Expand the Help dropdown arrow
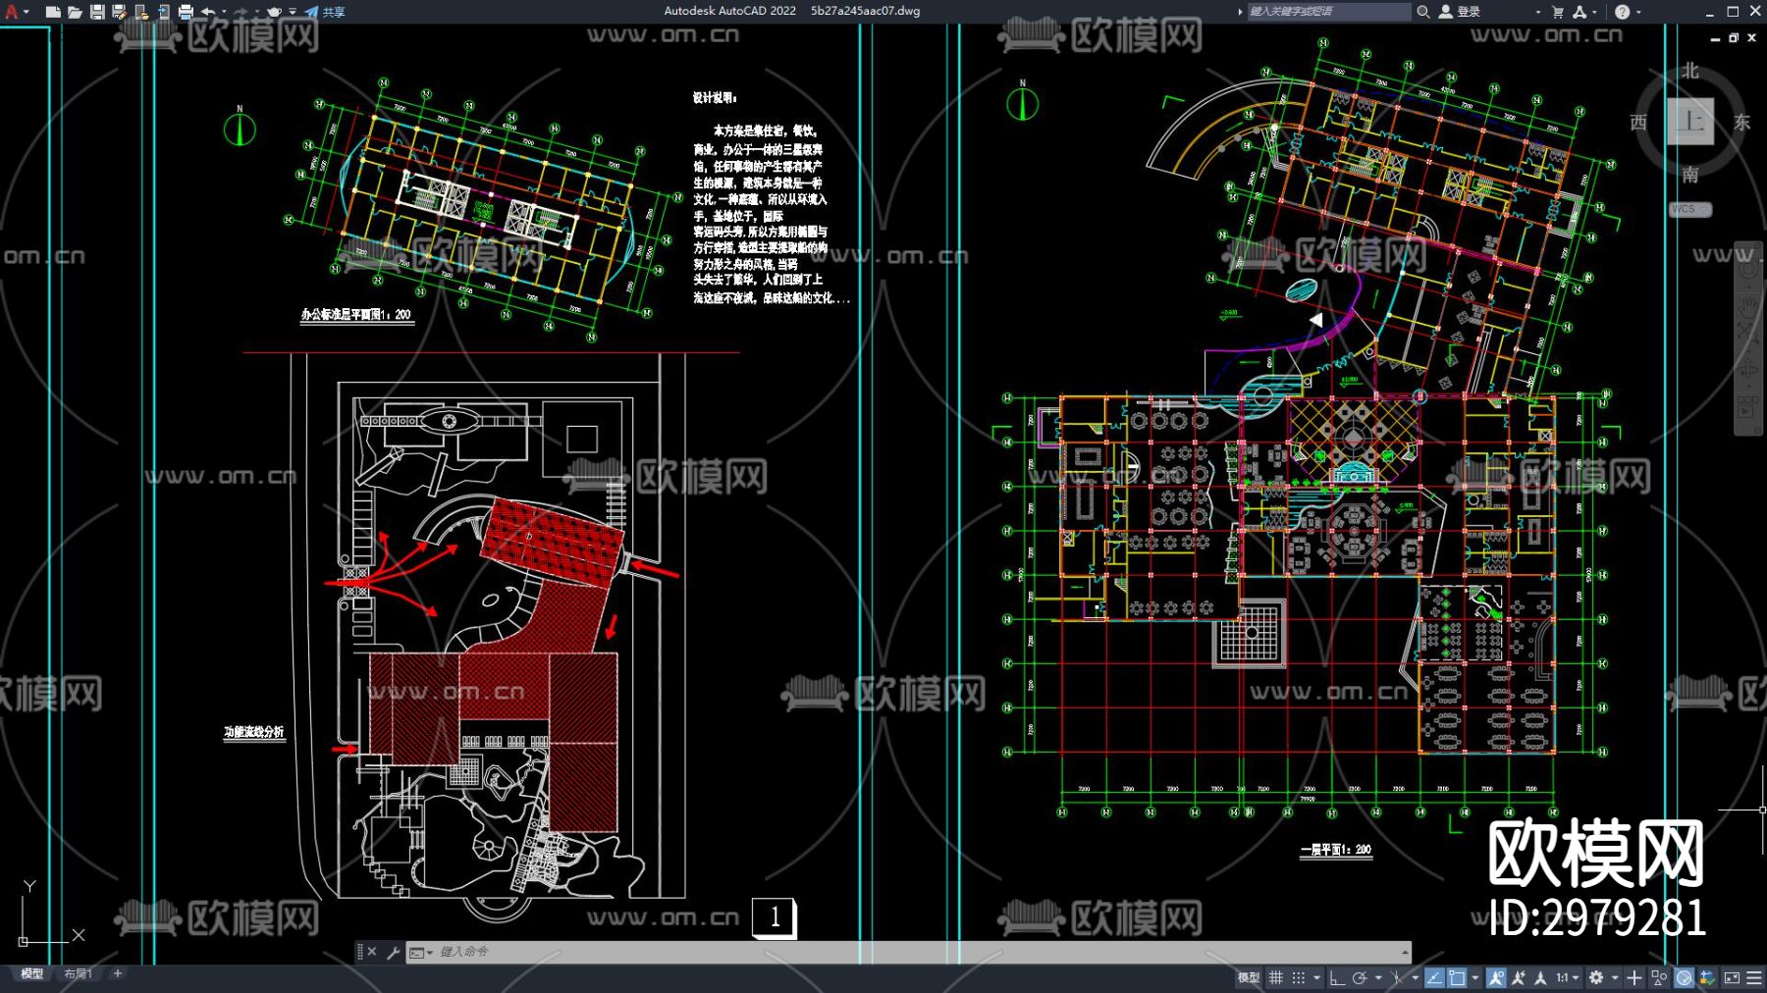The width and height of the screenshot is (1767, 993). click(x=1638, y=12)
